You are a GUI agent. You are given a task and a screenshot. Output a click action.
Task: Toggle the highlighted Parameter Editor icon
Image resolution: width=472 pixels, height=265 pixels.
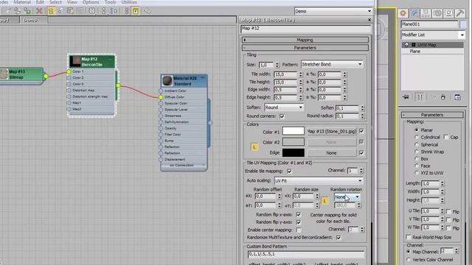click(x=136, y=11)
